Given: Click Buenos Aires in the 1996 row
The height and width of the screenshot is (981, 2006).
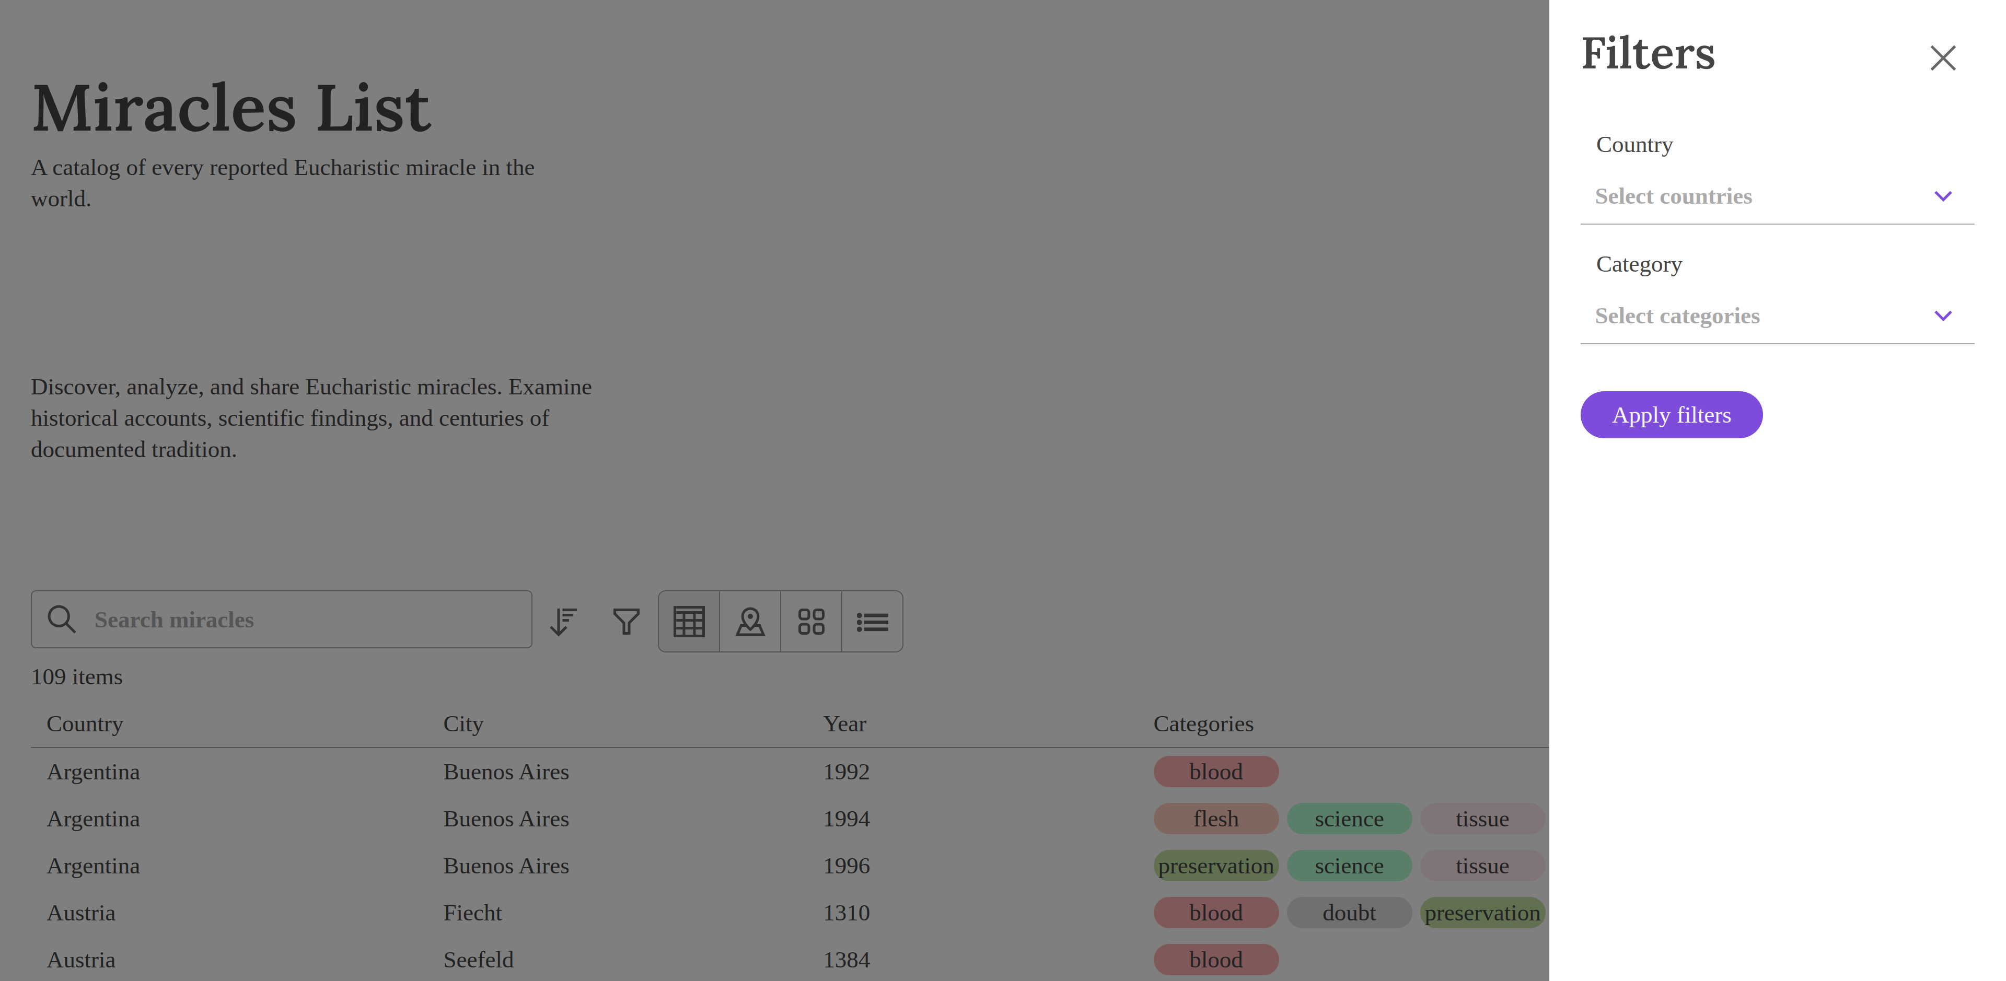Looking at the screenshot, I should 505,866.
